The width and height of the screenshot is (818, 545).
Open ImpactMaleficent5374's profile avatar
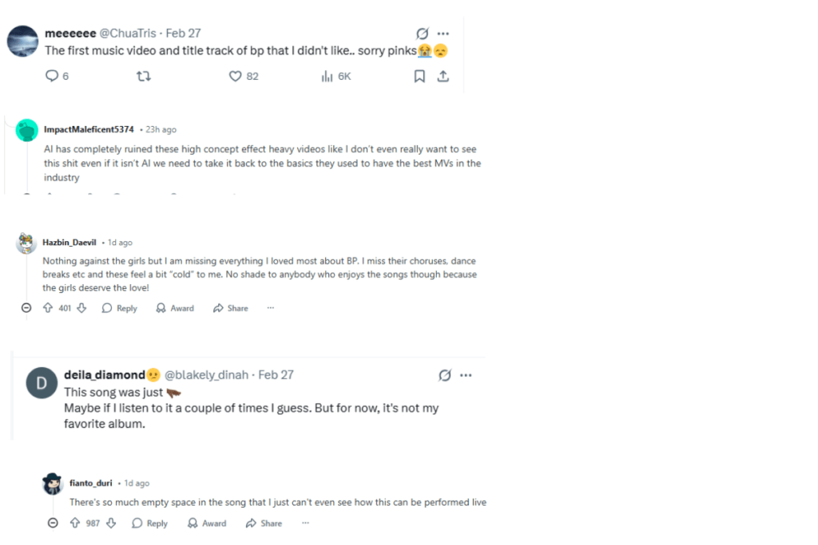(27, 128)
